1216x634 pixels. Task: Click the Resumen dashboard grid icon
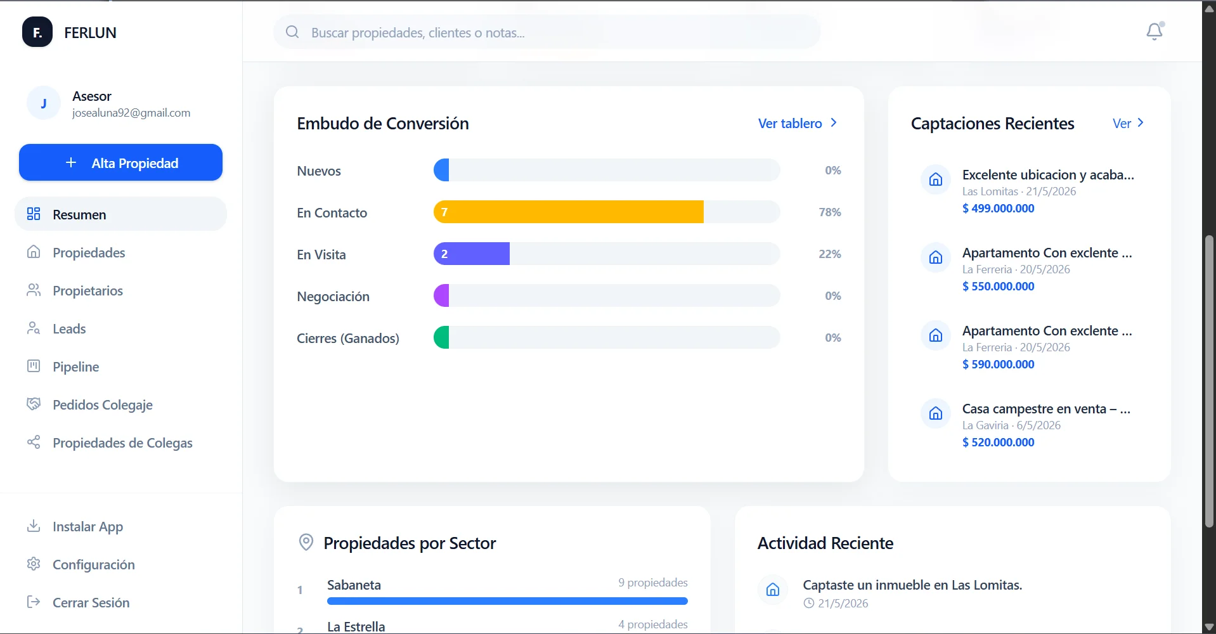34,214
